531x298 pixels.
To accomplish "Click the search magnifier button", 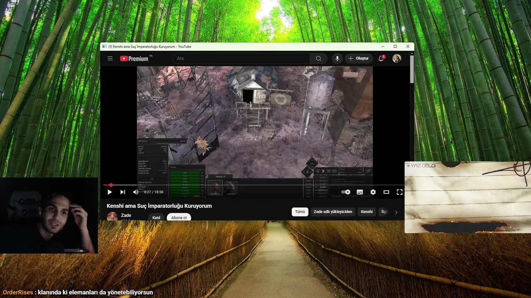I will [x=318, y=58].
